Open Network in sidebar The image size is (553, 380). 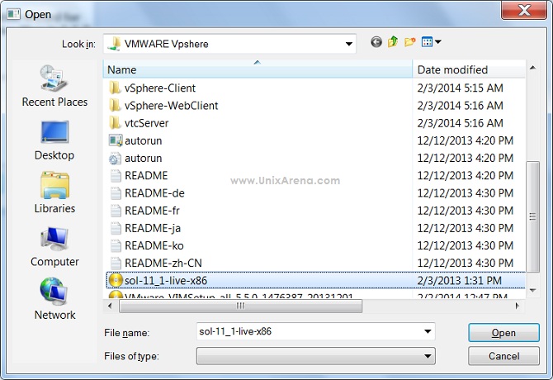[54, 299]
